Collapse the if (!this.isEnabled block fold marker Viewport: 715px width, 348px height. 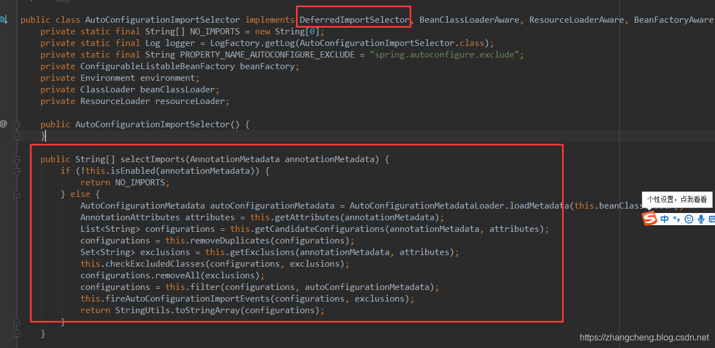click(x=17, y=171)
